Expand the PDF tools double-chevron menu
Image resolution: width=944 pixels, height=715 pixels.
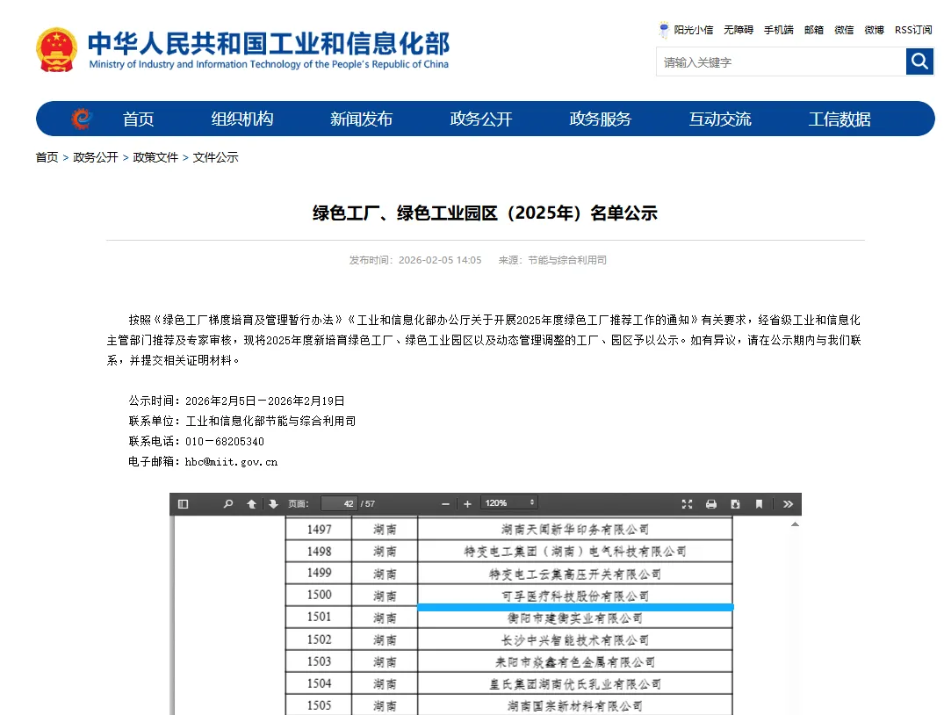(788, 504)
